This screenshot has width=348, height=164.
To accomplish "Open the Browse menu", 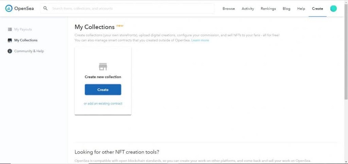I will [x=229, y=8].
